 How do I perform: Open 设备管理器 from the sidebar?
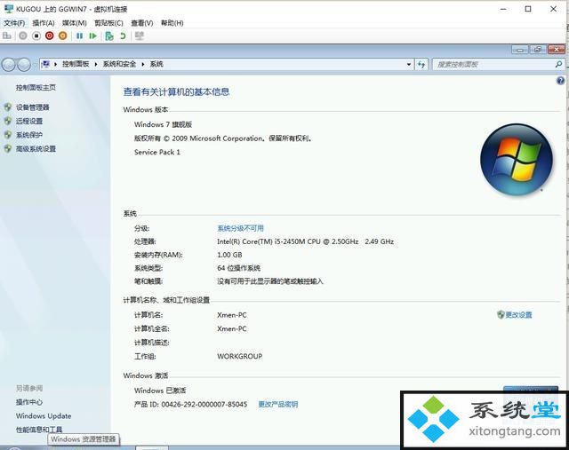click(32, 107)
